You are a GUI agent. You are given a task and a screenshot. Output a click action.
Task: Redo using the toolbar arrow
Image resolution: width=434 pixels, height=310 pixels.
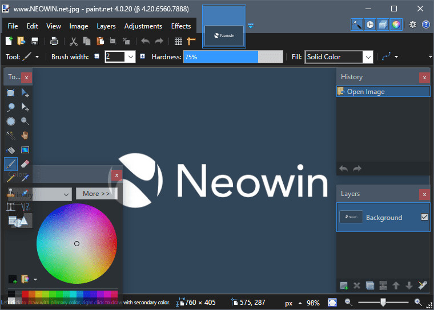pyautogui.click(x=159, y=41)
